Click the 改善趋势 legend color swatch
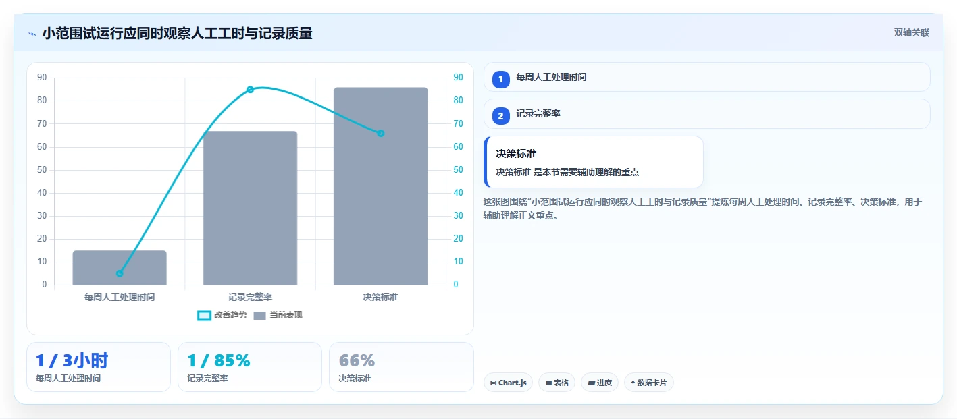Screen dimensions: 957x419 204,316
